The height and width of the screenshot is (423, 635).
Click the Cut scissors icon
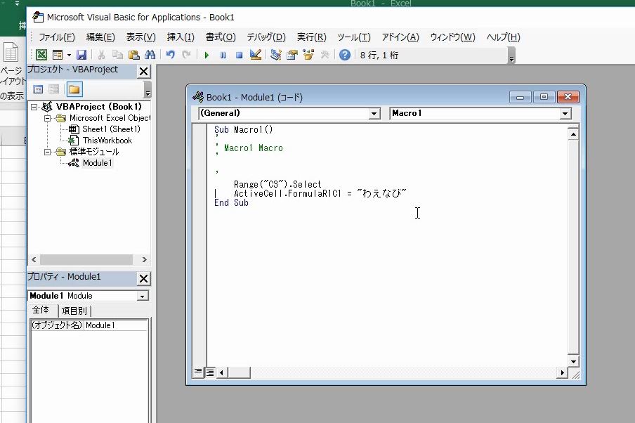tap(102, 55)
